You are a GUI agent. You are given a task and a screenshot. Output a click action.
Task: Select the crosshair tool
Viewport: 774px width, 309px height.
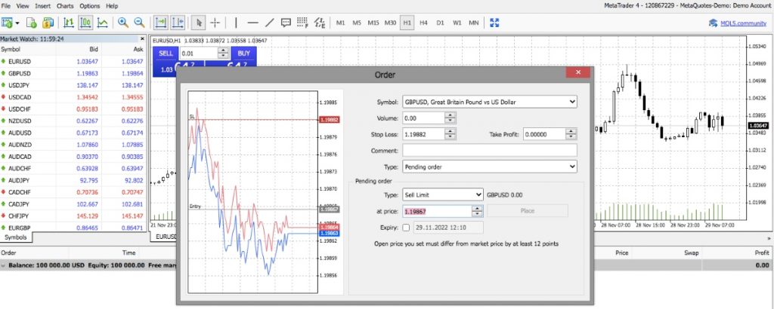215,23
